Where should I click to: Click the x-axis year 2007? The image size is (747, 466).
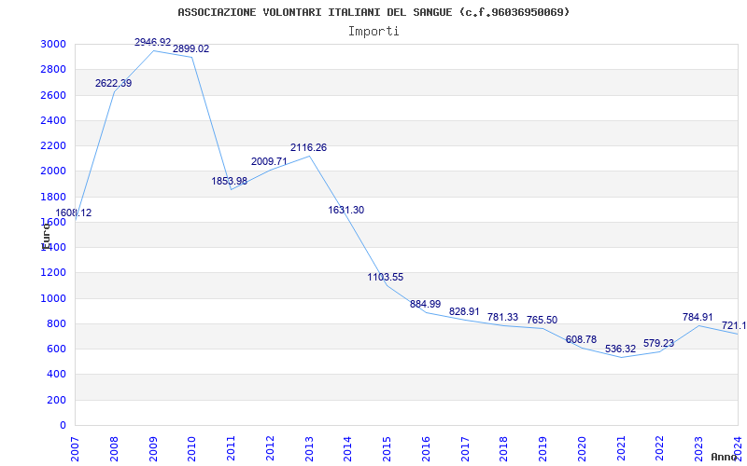pyautogui.click(x=75, y=448)
